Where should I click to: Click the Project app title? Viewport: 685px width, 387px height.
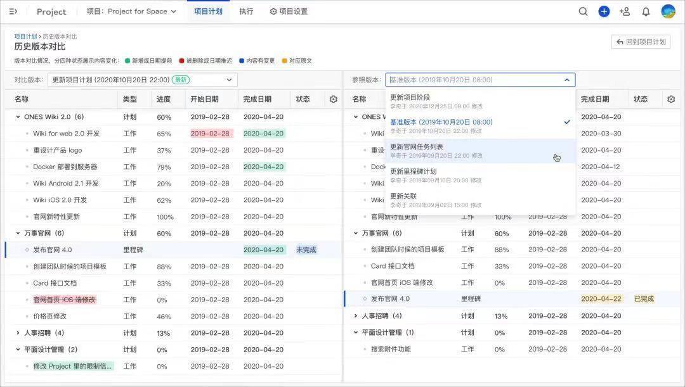51,12
